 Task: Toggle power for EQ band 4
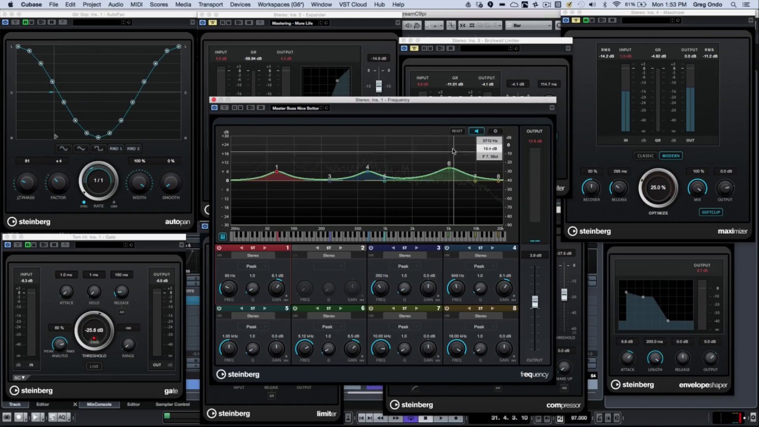[447, 248]
